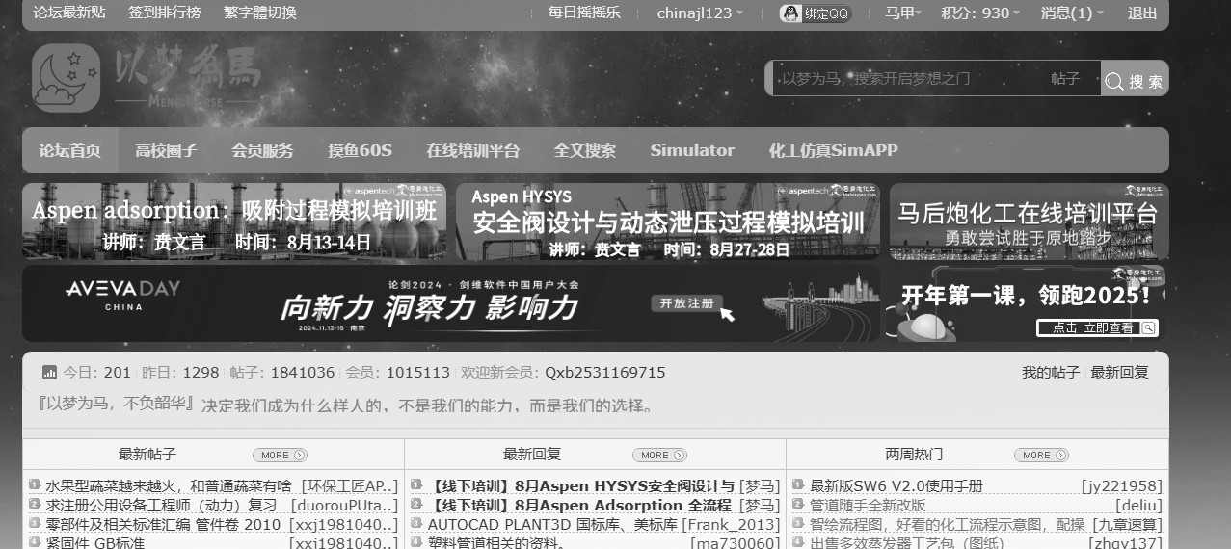Open the 高校圈子 nav item
This screenshot has width=1231, height=549.
tap(166, 150)
